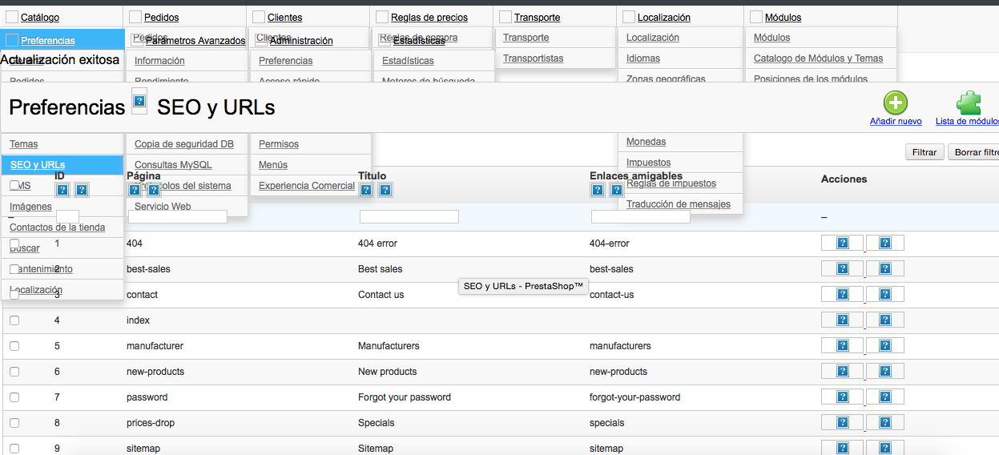Focus the Enlaces amigables filter field
The image size is (999, 455).
(x=640, y=217)
